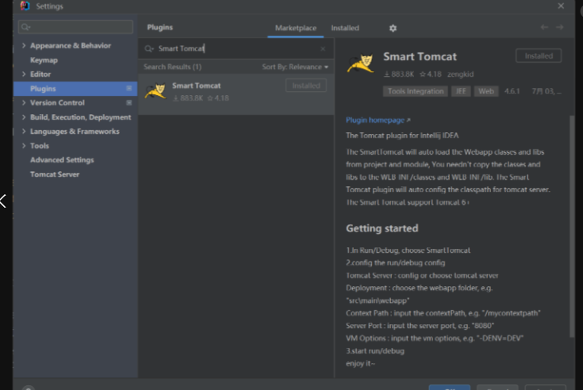This screenshot has width=583, height=390.
Task: Expand the Editor settings node
Action: (x=24, y=74)
